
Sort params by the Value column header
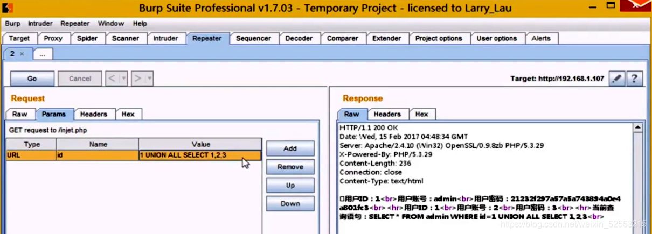tap(200, 144)
